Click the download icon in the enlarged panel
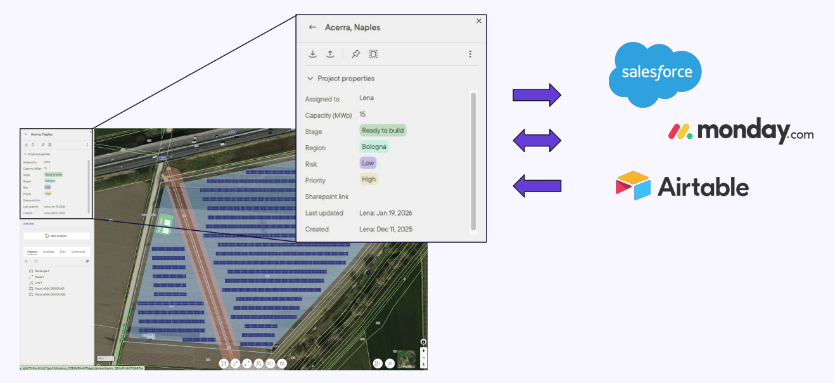The height and width of the screenshot is (383, 835). pos(313,54)
